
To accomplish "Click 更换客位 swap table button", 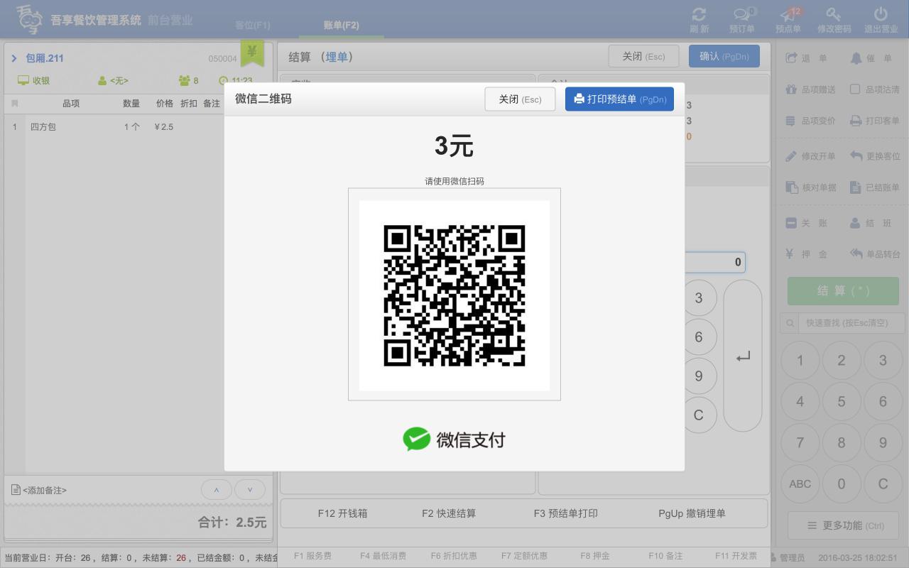I will [x=875, y=156].
